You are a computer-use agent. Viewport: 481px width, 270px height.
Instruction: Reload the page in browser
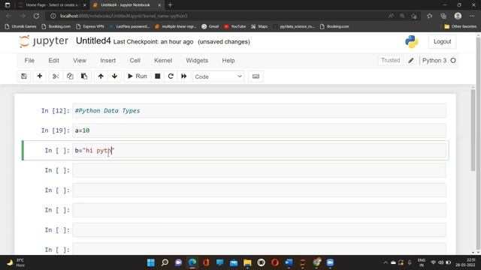pyautogui.click(x=36, y=16)
